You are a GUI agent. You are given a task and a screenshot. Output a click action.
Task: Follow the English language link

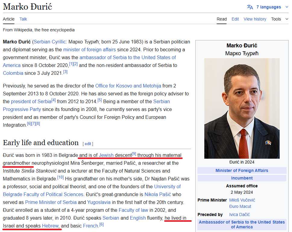[138, 218]
